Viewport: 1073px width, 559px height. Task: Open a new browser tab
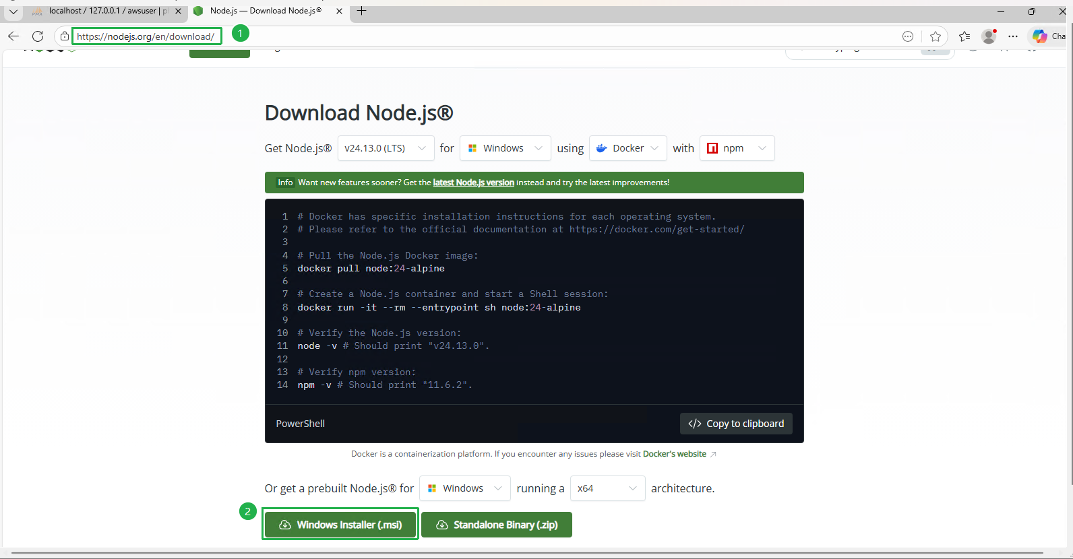[362, 11]
